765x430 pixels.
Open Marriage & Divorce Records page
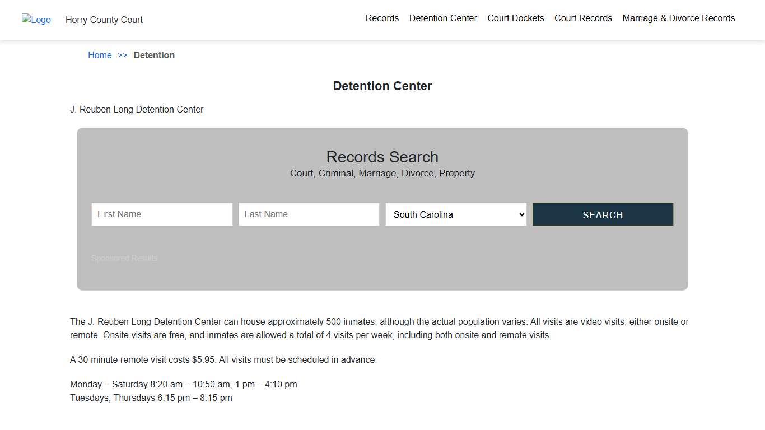pos(678,18)
